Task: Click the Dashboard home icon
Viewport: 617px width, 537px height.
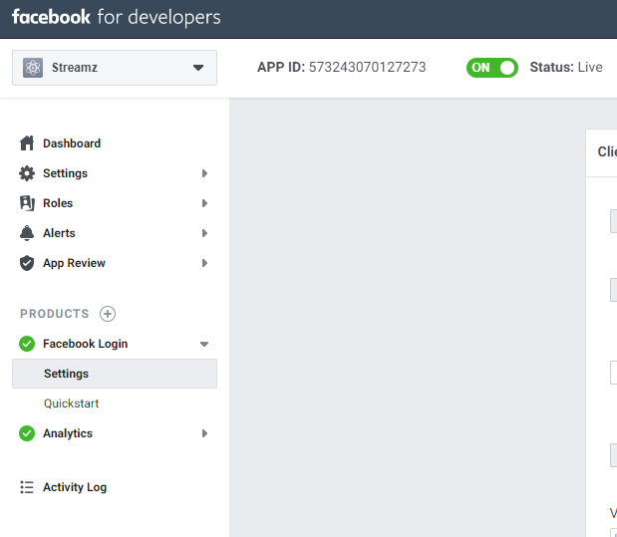Action: [x=27, y=143]
